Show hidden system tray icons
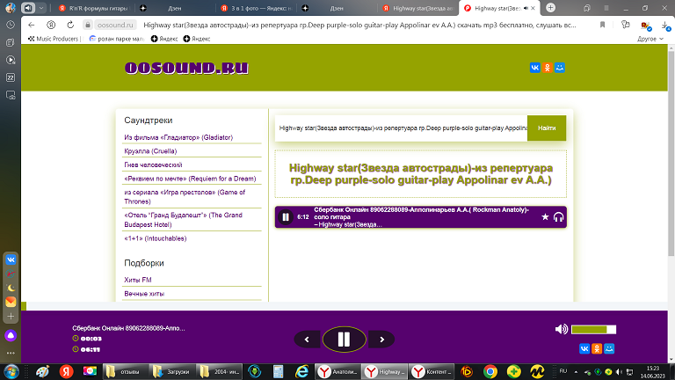675x380 pixels. click(x=576, y=372)
